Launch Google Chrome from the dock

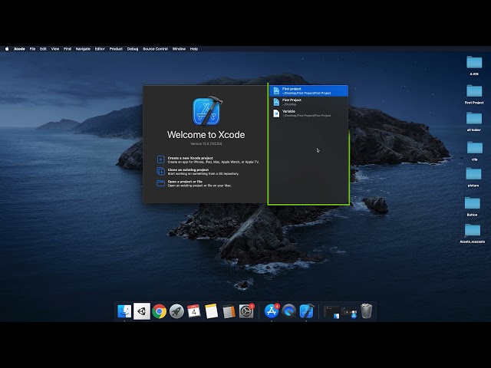tap(160, 312)
